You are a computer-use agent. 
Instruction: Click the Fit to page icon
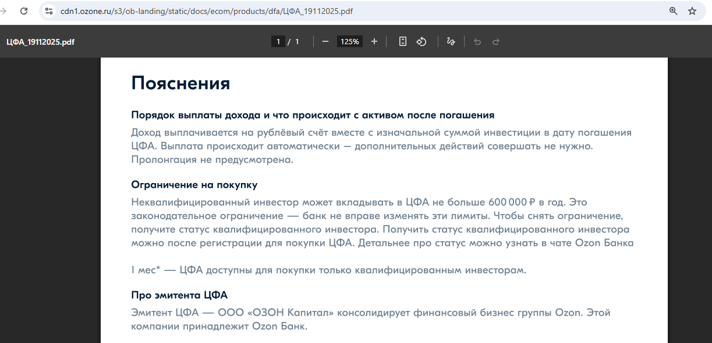[x=402, y=42]
